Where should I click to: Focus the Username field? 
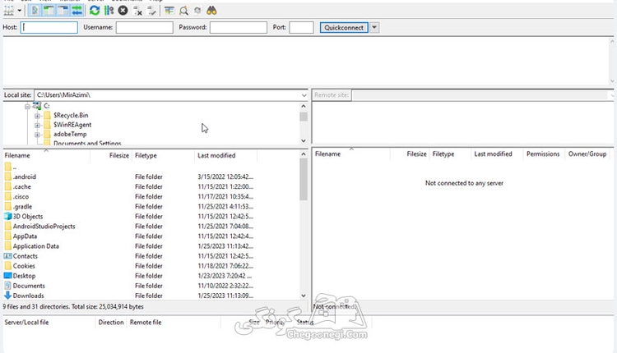[x=145, y=27]
